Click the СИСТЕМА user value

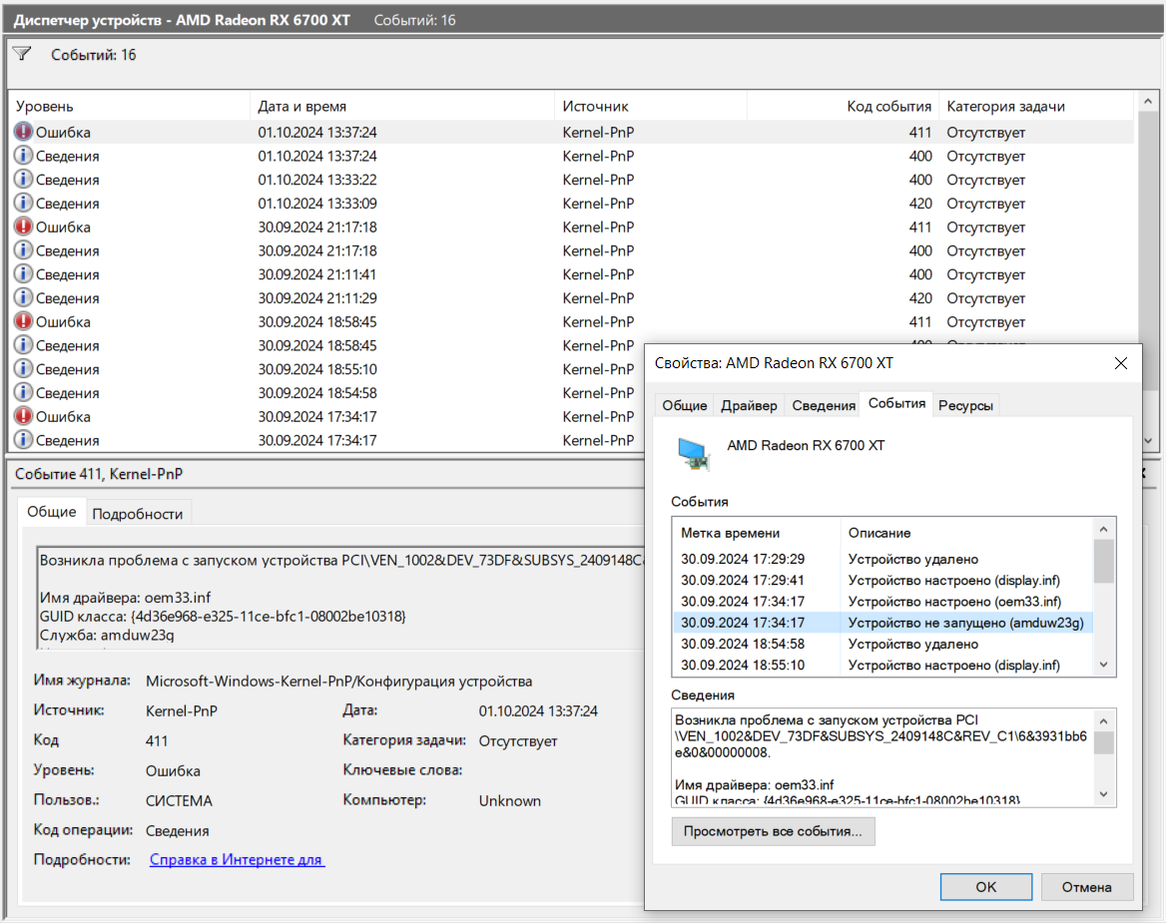tap(180, 801)
